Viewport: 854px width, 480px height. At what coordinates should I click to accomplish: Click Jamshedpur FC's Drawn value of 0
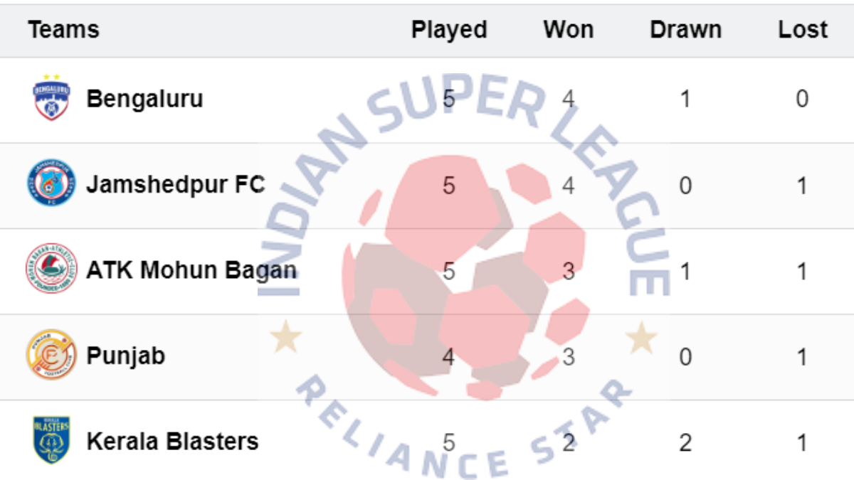[685, 186]
